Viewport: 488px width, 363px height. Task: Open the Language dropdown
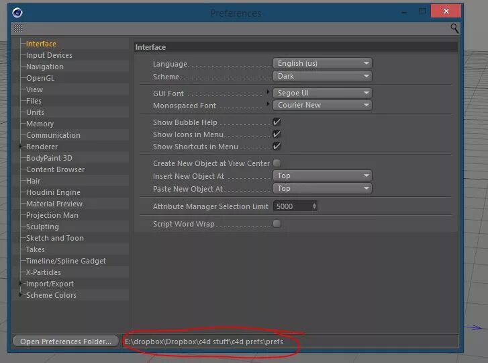click(x=322, y=63)
